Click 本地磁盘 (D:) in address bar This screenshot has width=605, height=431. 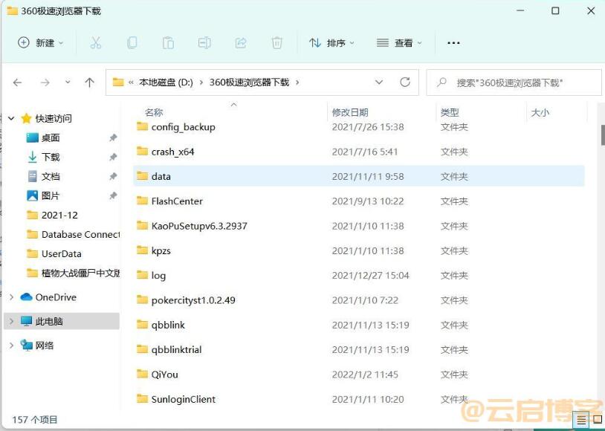(x=166, y=82)
